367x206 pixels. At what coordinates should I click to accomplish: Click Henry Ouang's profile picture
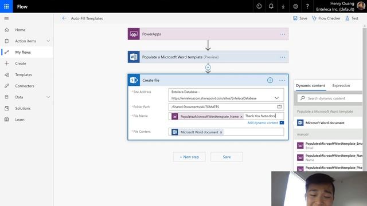pos(361,6)
